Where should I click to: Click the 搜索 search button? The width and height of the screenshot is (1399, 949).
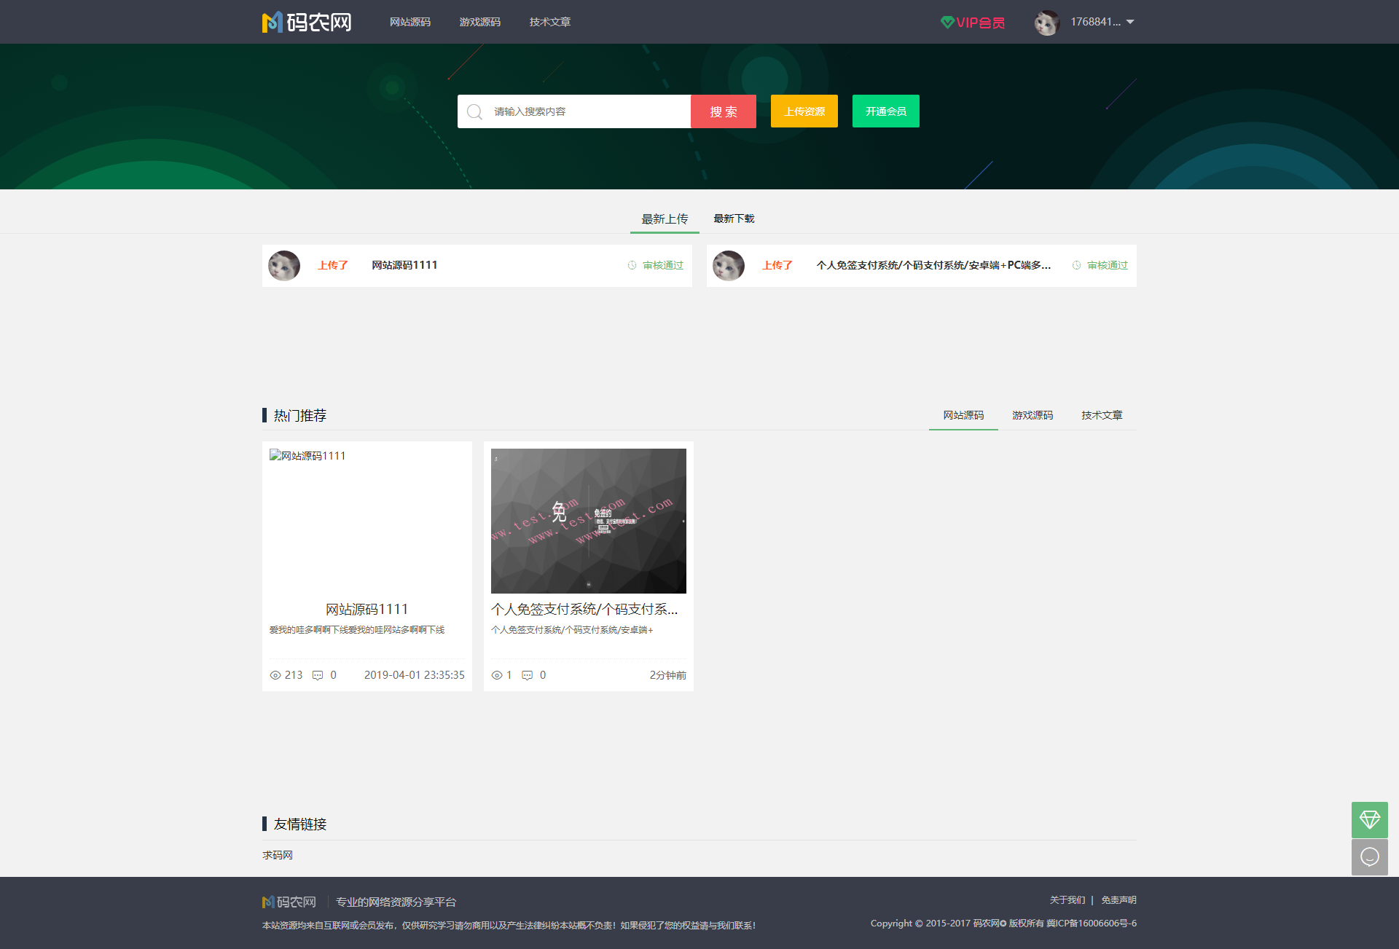click(723, 111)
